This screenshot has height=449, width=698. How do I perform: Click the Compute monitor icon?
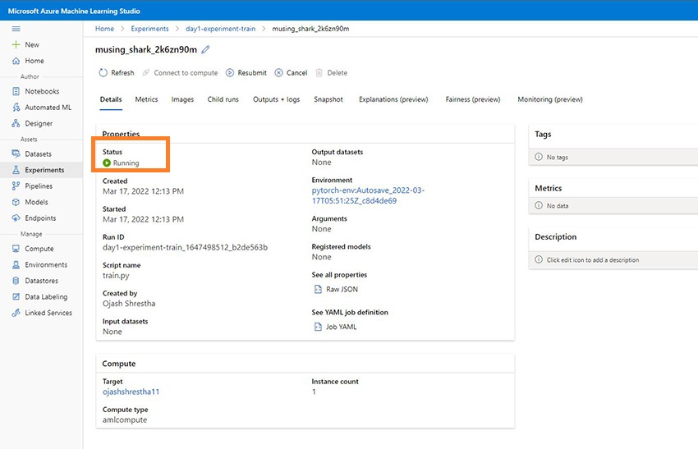[x=16, y=249]
